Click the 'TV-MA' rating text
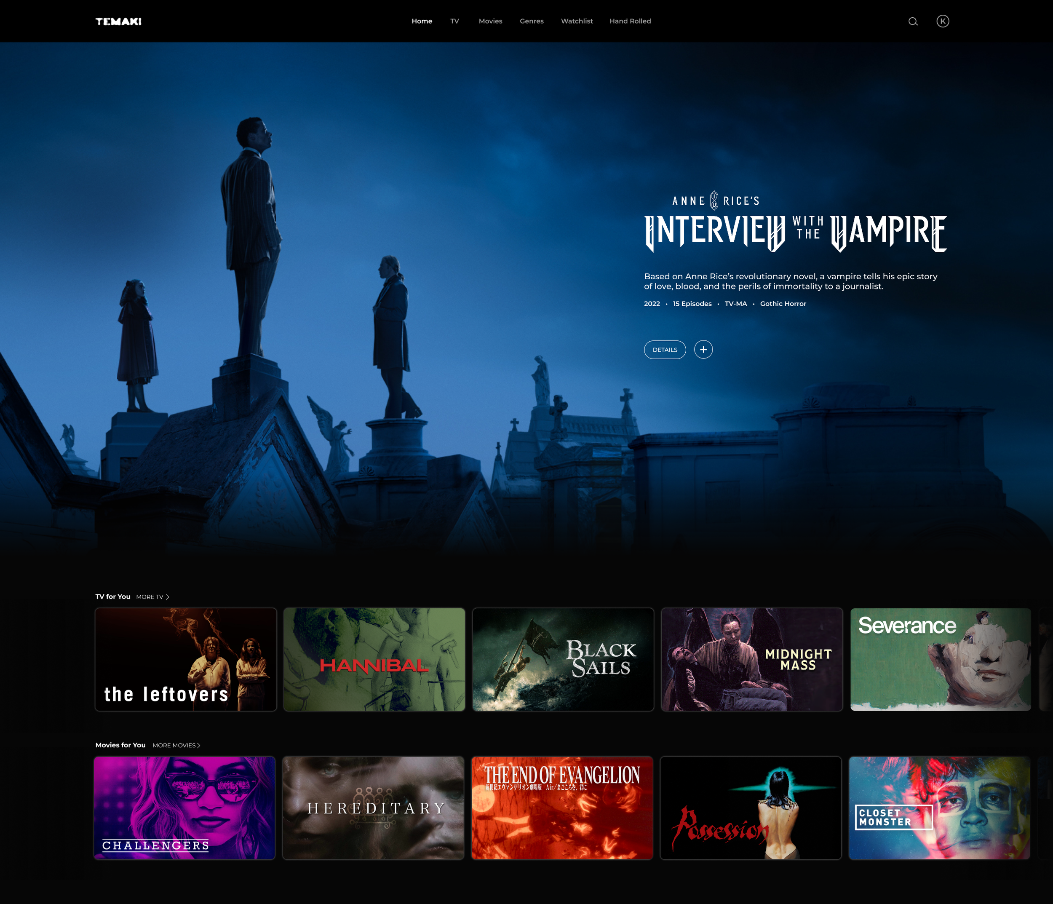1053x904 pixels. tap(736, 304)
